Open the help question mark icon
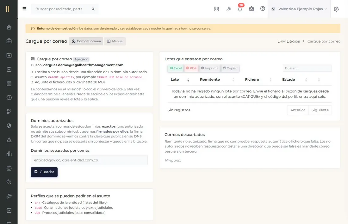This screenshot has height=224, width=348. click(x=263, y=9)
